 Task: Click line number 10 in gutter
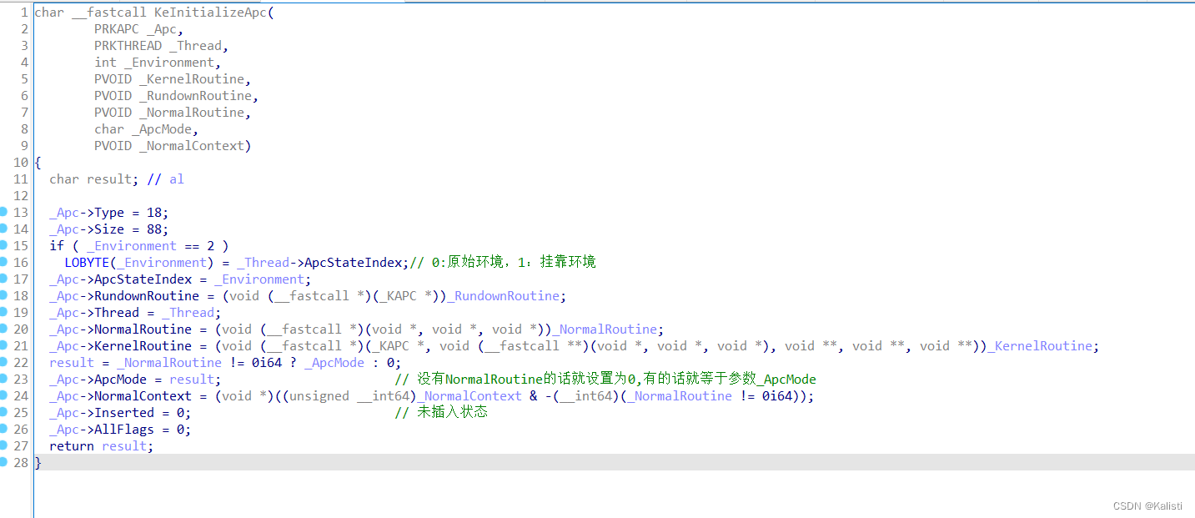click(x=20, y=163)
